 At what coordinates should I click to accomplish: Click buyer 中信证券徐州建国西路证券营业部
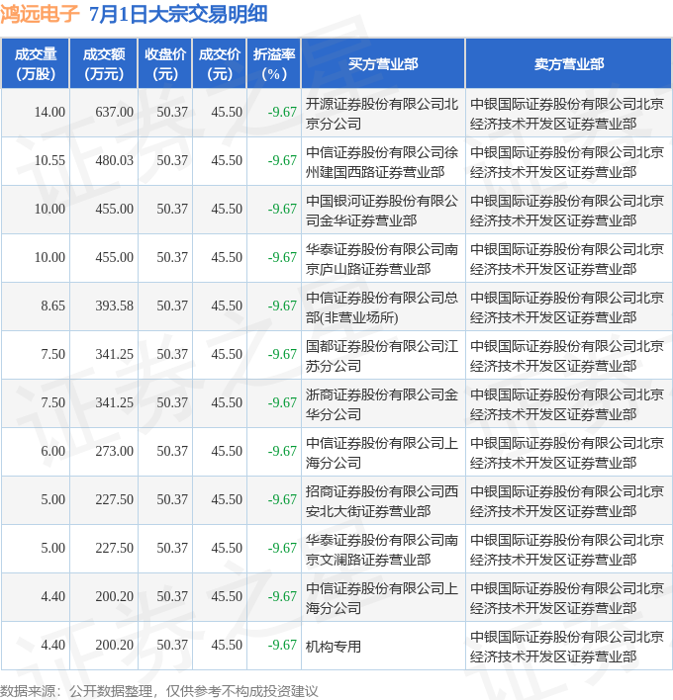tap(382, 162)
